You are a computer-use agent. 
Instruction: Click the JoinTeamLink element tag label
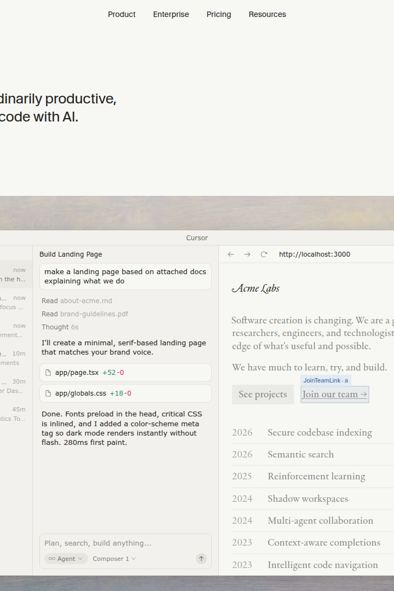[x=326, y=380]
